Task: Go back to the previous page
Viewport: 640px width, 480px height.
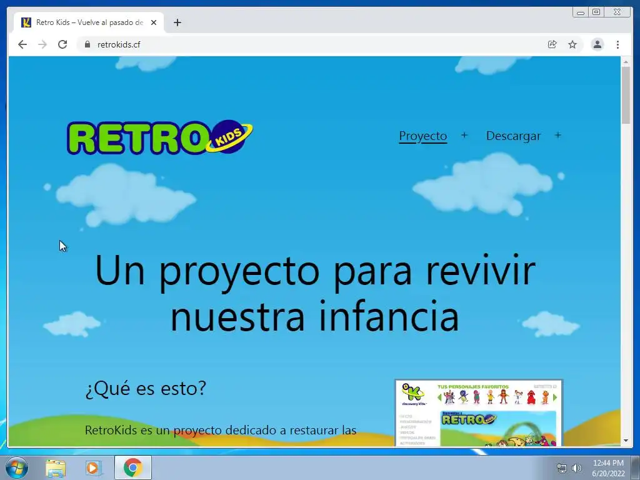Action: pos(22,44)
